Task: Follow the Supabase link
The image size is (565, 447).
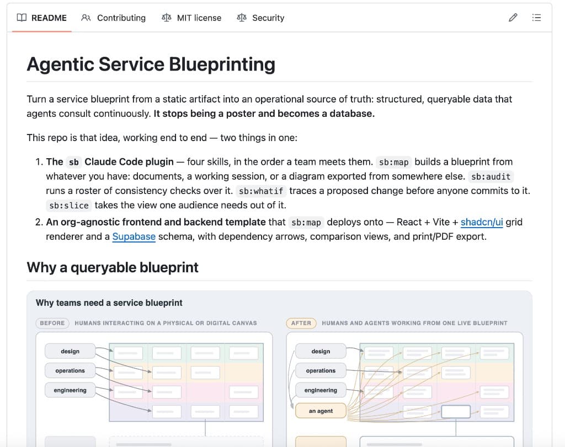Action: [134, 236]
